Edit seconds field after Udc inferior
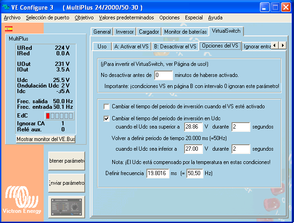294x223 pixels. (241, 149)
